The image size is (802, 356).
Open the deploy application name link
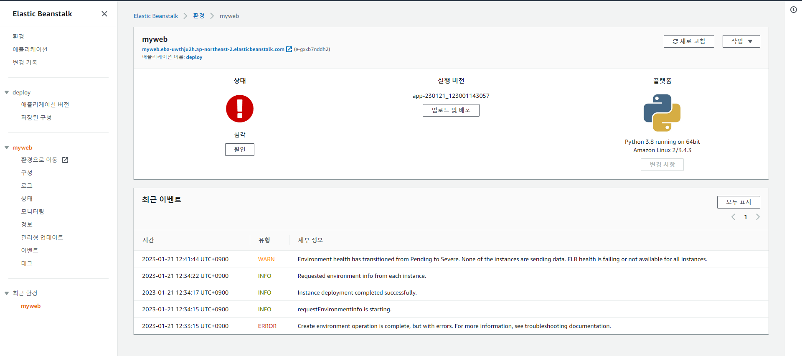click(x=194, y=57)
